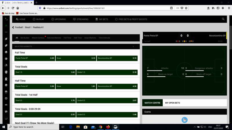Open the Windows notification center
The height and width of the screenshot is (130, 232).
click(227, 127)
